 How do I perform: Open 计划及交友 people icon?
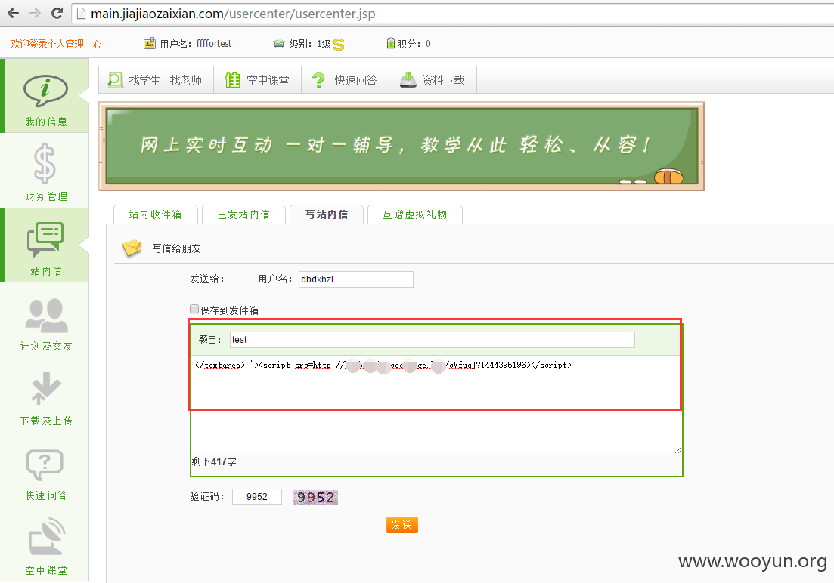click(x=46, y=315)
